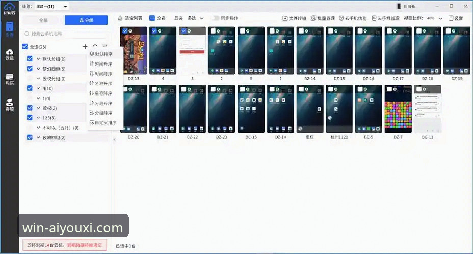Open 批量管理 batch management

pos(323,18)
